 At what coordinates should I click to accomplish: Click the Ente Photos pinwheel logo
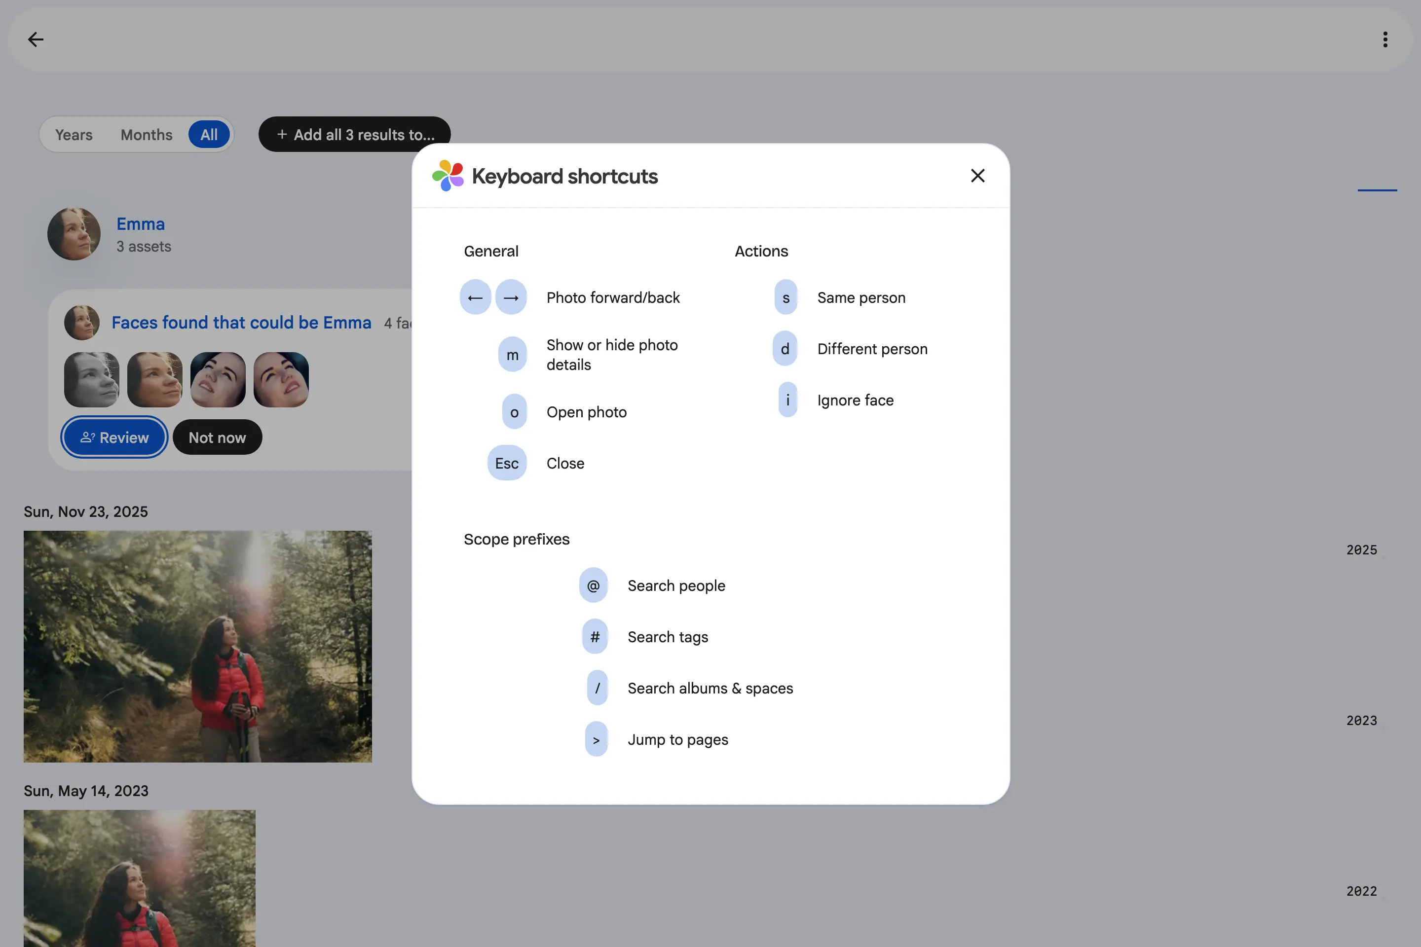448,176
